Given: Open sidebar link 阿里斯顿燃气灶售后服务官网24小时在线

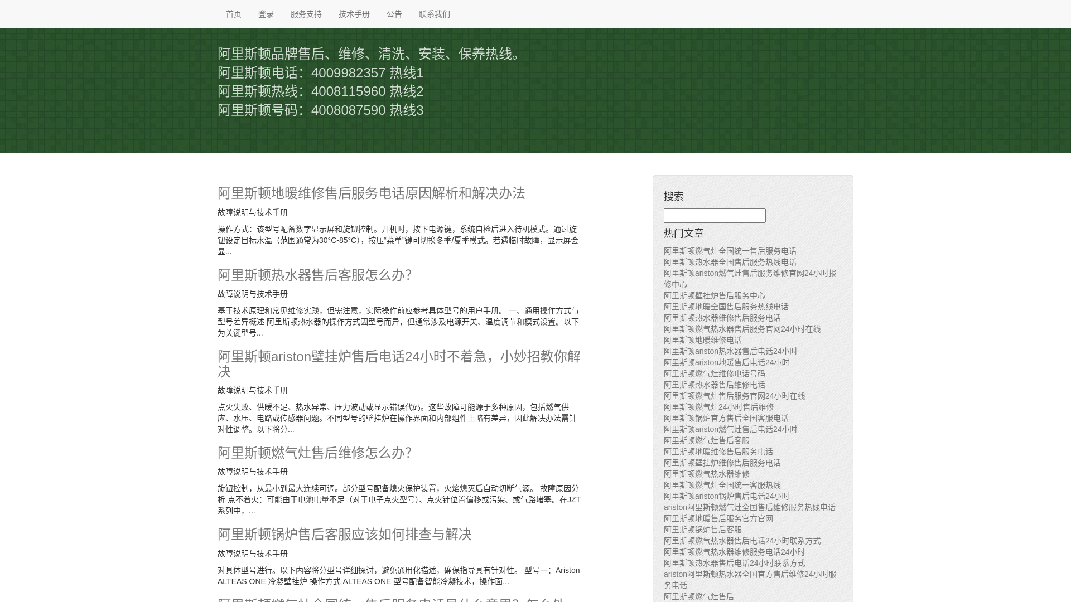Looking at the screenshot, I should click(735, 396).
